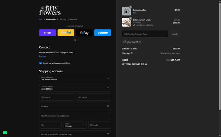Screen dimensions: 221x137
Task: Click the Apply discount button
Action: pos(175,34)
